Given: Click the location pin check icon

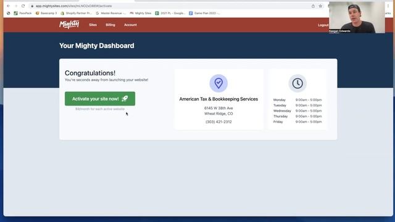Looking at the screenshot, I should (x=218, y=83).
